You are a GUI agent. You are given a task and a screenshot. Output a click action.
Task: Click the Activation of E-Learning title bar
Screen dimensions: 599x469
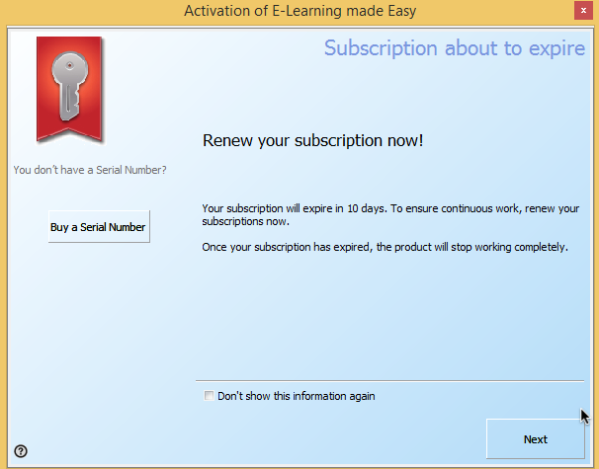[299, 11]
